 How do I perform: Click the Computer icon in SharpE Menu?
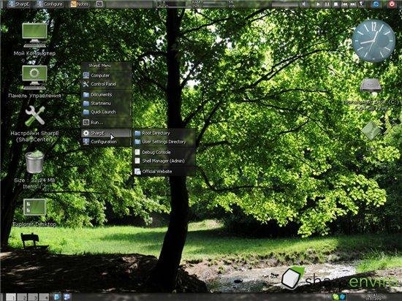(86, 75)
